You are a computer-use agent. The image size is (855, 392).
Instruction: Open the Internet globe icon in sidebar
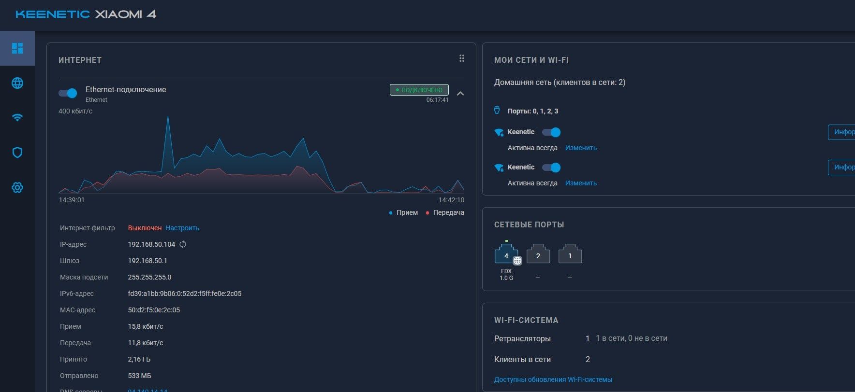17,83
